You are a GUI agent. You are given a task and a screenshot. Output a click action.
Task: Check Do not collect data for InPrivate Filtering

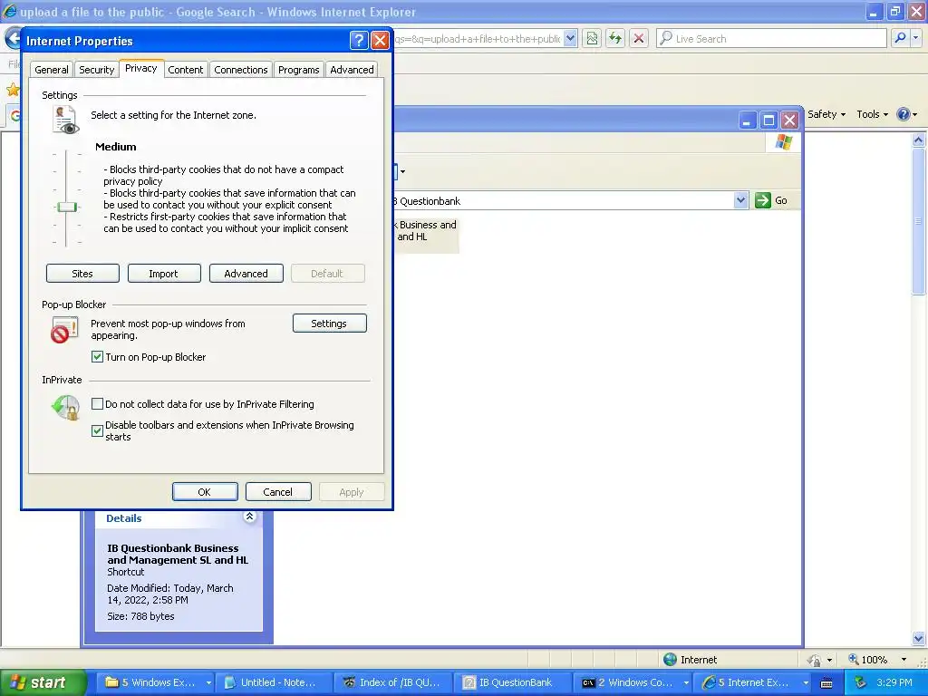[x=97, y=404]
